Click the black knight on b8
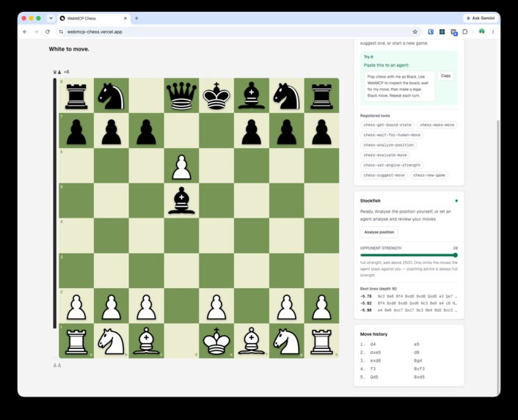This screenshot has width=518, height=420. 112,96
